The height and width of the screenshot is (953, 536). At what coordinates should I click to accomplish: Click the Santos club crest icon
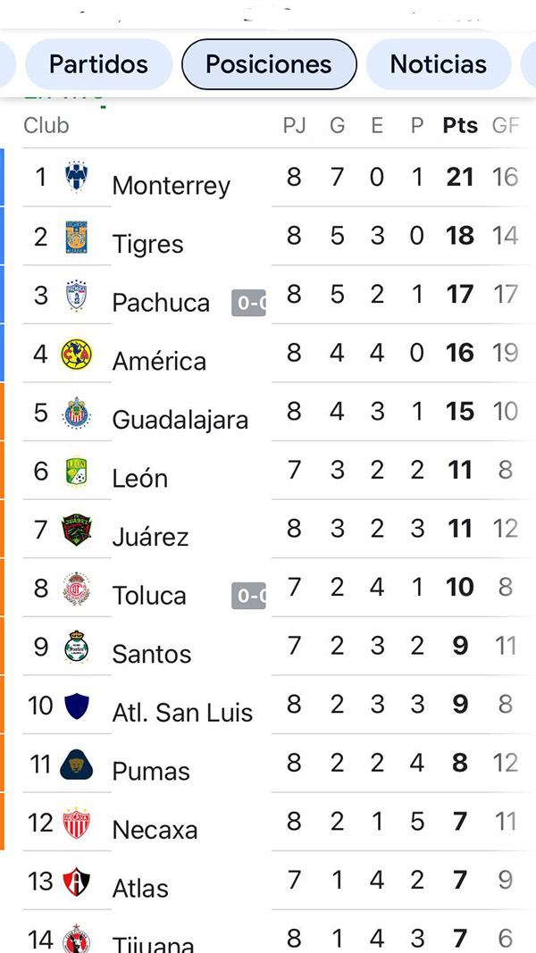tap(77, 648)
